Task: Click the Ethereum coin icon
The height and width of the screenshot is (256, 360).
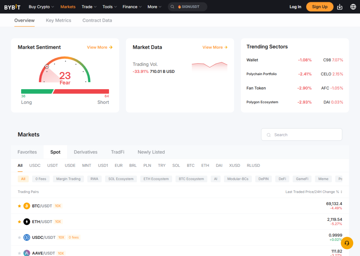Action: [27, 222]
